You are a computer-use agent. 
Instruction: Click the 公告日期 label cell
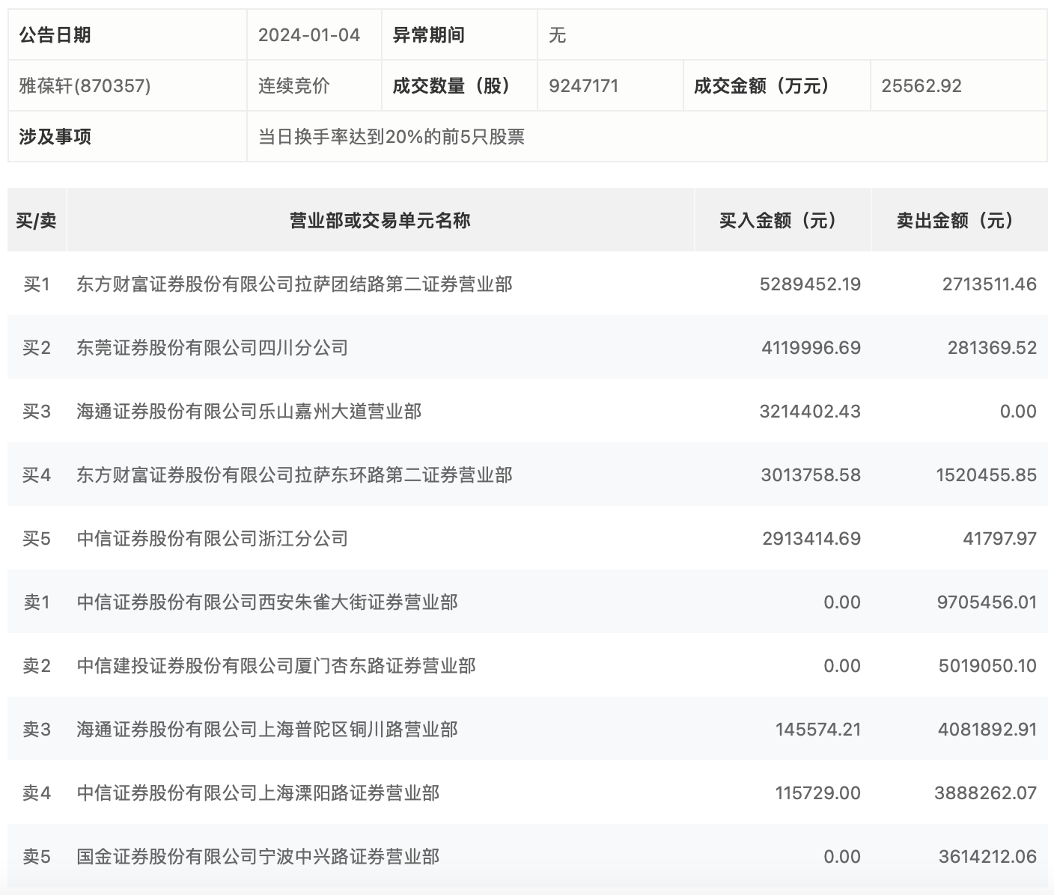click(127, 35)
